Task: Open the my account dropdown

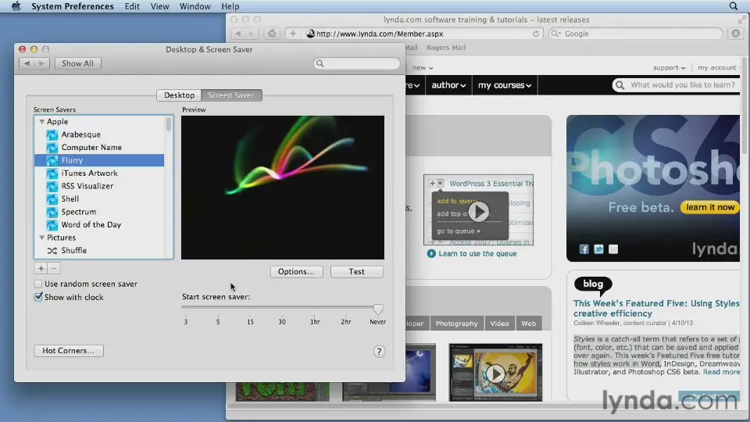Action: coord(719,67)
